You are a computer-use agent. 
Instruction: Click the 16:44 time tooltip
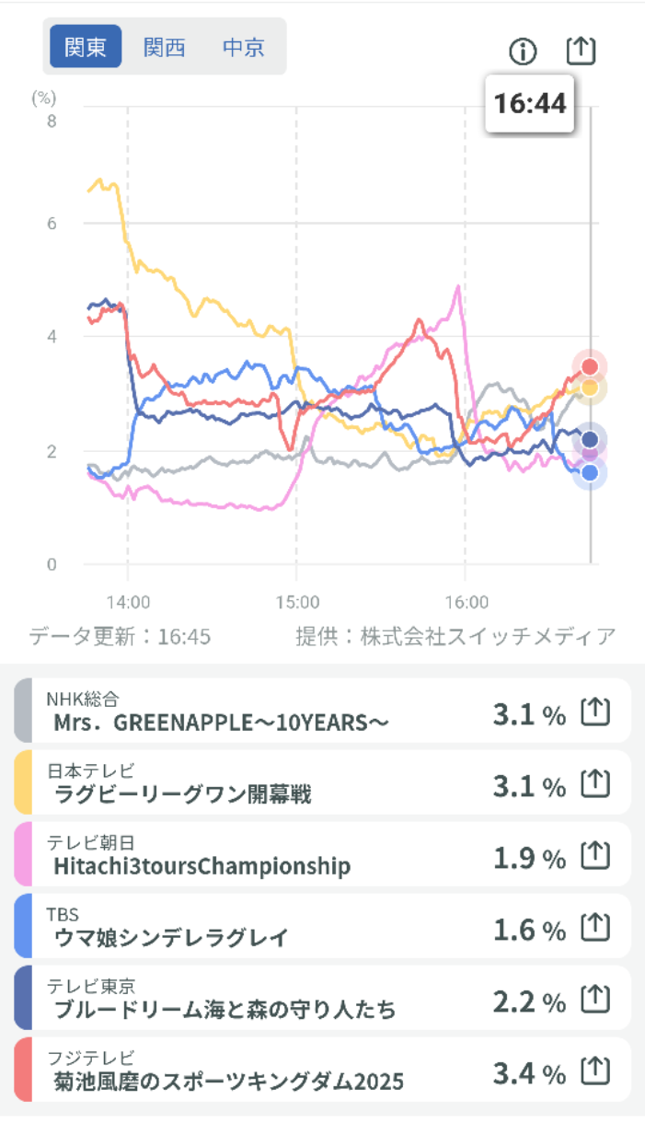click(x=529, y=103)
